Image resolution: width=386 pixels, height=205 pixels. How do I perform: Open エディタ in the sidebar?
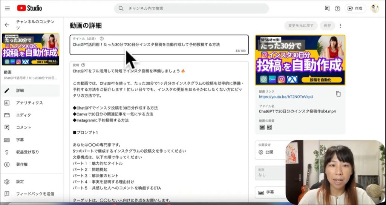coord(23,115)
